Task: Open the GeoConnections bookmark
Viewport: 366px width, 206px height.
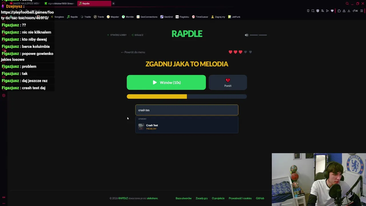Action: coord(147,17)
